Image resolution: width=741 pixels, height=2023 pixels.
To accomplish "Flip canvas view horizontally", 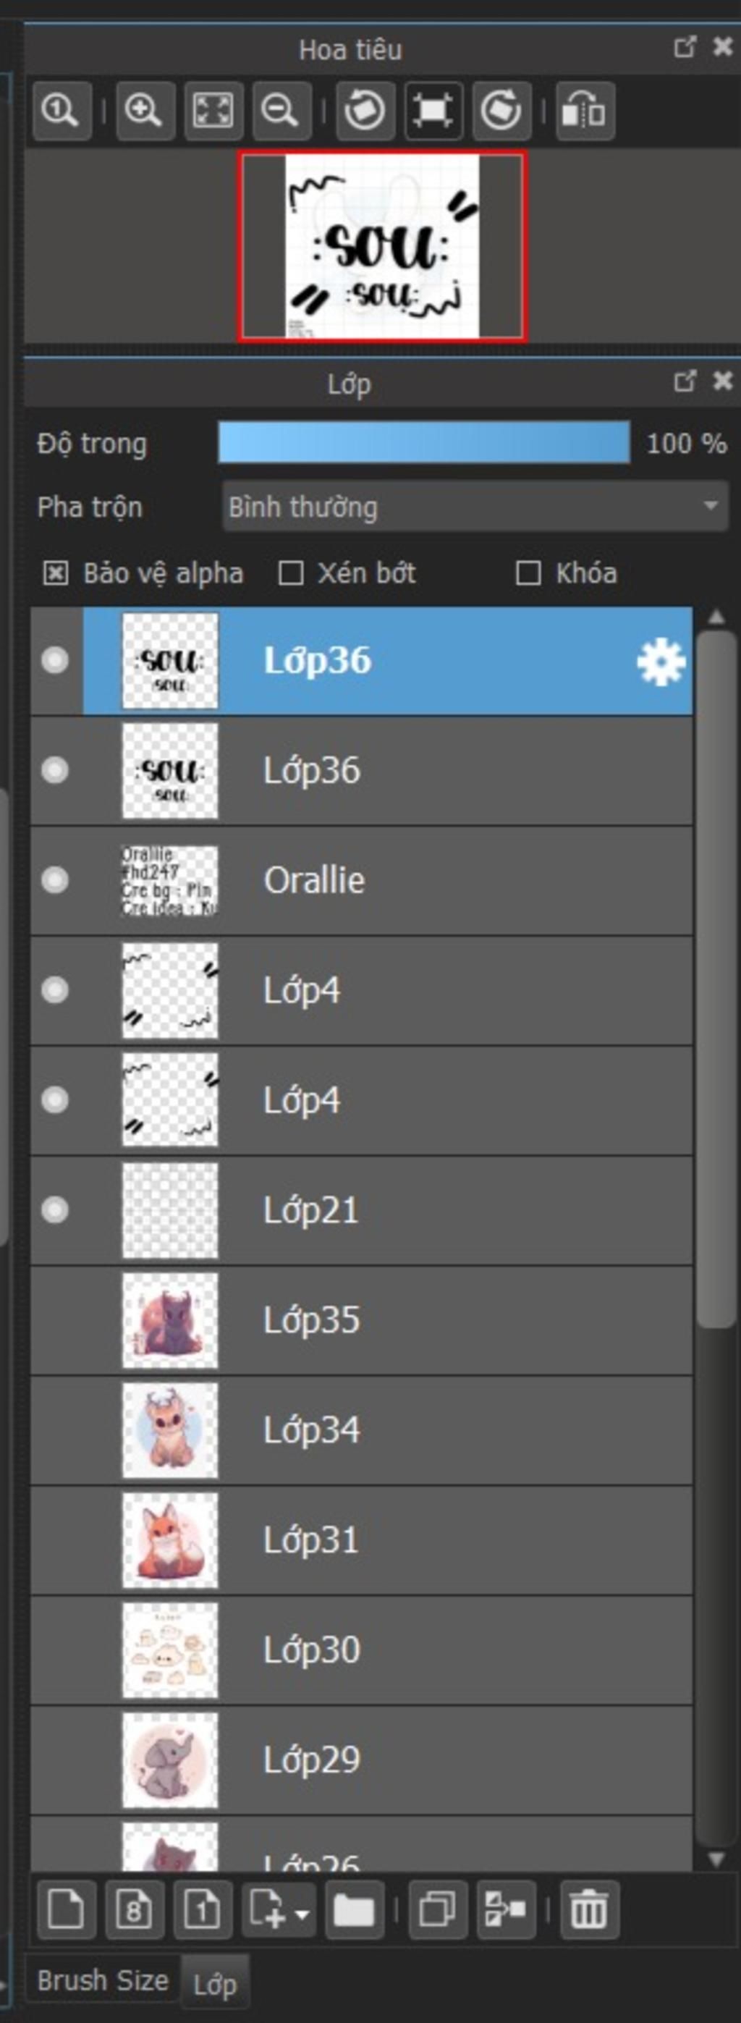I will (x=585, y=111).
